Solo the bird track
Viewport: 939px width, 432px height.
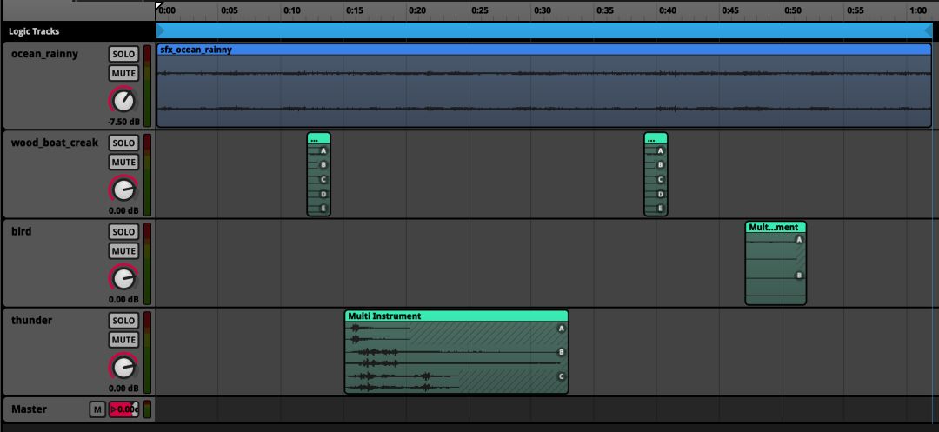(x=123, y=231)
